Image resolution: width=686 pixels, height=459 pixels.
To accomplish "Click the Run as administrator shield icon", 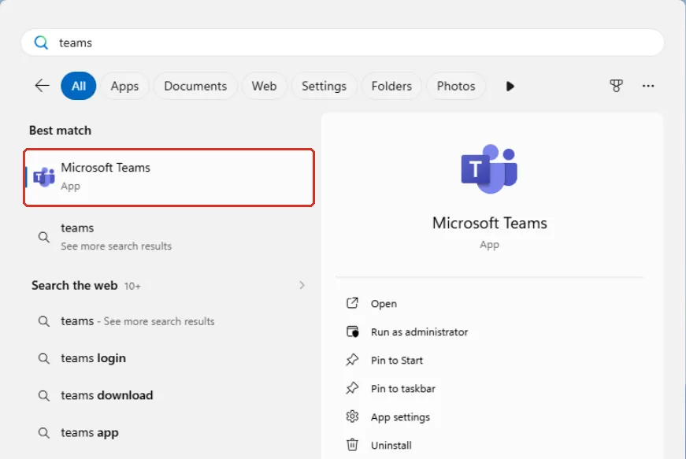I will click(353, 331).
